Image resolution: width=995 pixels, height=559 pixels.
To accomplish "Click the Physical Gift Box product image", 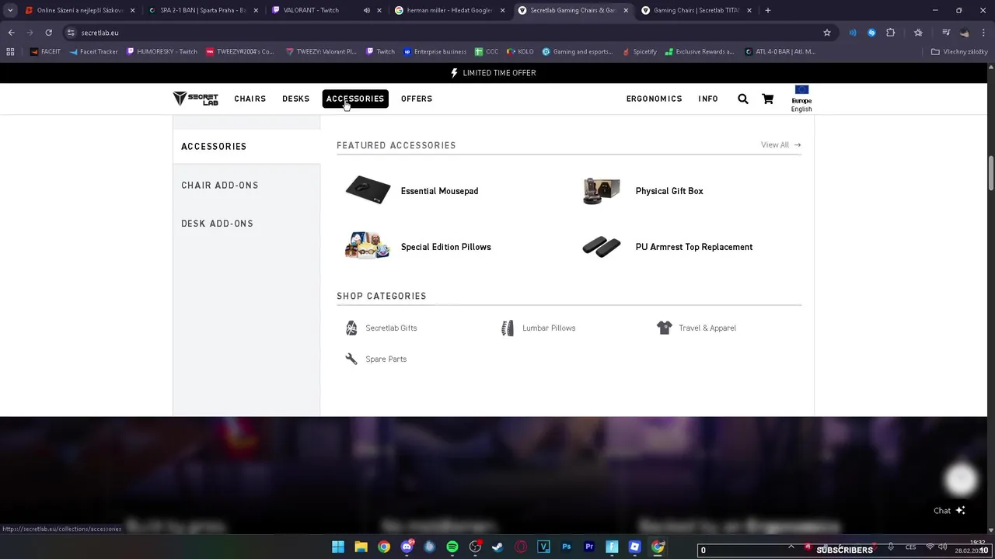I will 602,191.
